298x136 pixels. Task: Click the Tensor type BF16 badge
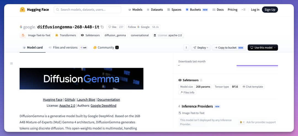coord(226,87)
